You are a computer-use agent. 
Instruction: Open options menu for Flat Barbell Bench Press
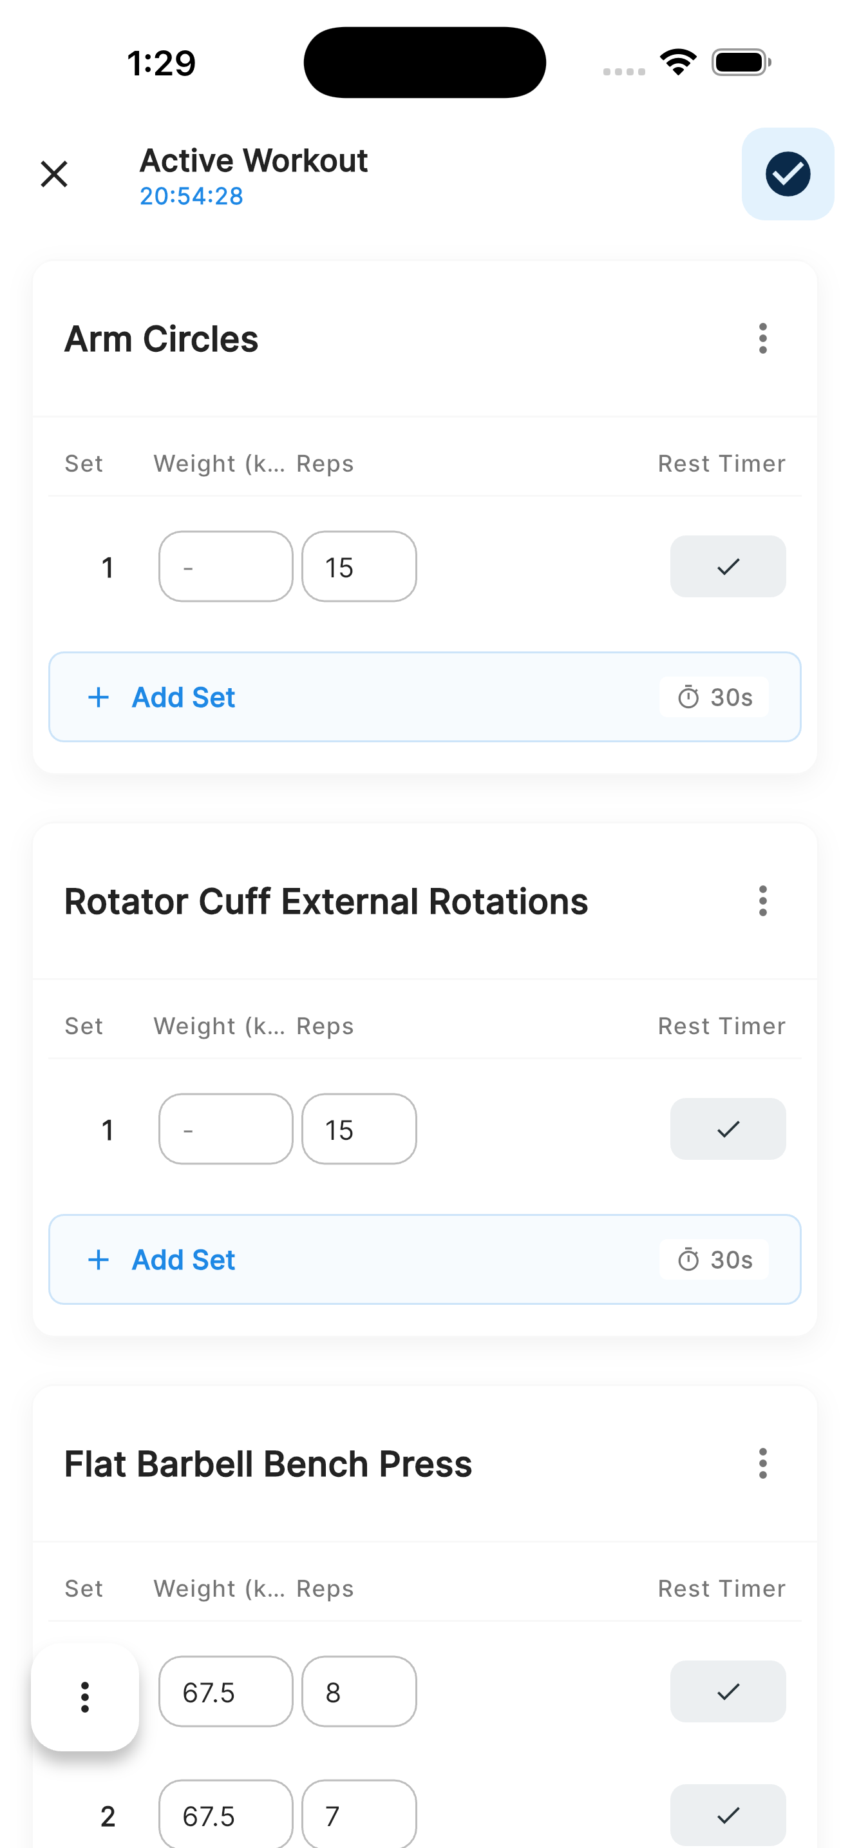(762, 1463)
